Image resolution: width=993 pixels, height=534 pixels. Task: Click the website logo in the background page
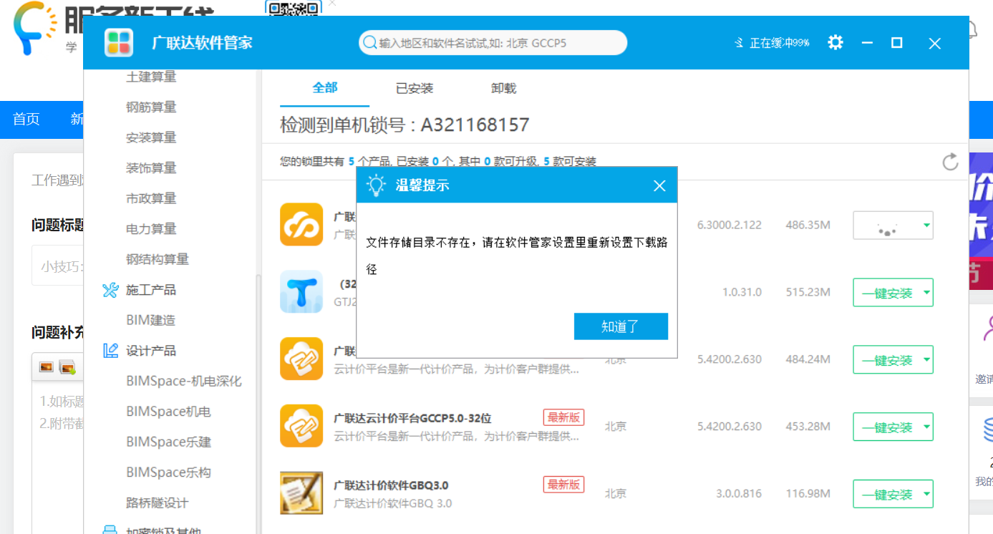tap(35, 27)
